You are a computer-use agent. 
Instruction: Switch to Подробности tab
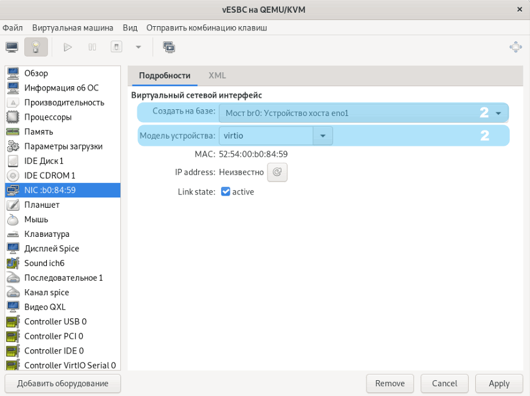coord(165,76)
